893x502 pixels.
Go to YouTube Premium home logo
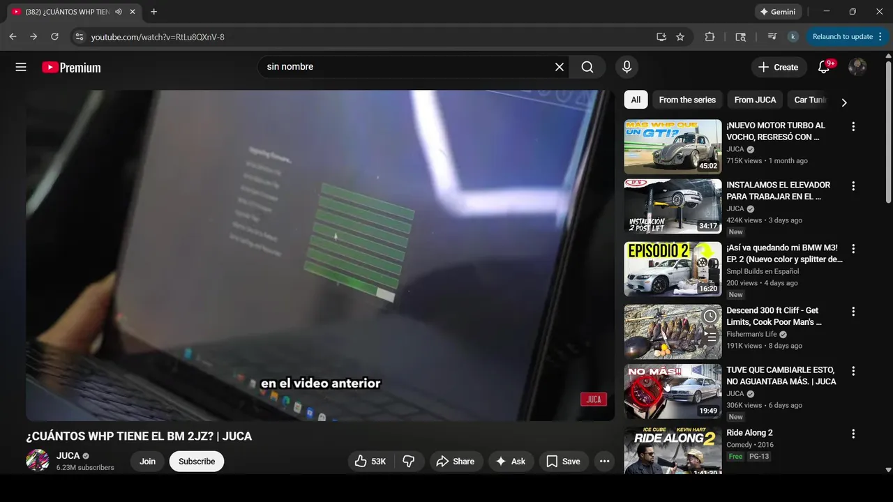click(x=71, y=68)
